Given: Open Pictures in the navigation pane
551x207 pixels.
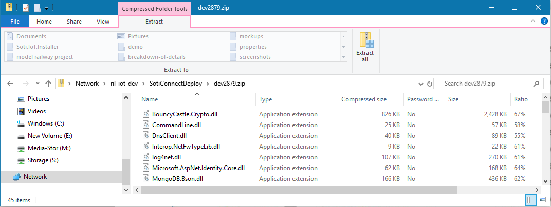Looking at the screenshot, I should click(39, 99).
